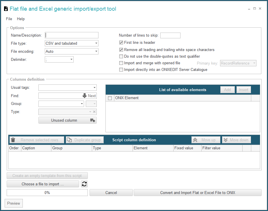268x211 pixels.
Task: Click Convert and Import Flat or Excel File to ONIX
Action: coord(198,193)
